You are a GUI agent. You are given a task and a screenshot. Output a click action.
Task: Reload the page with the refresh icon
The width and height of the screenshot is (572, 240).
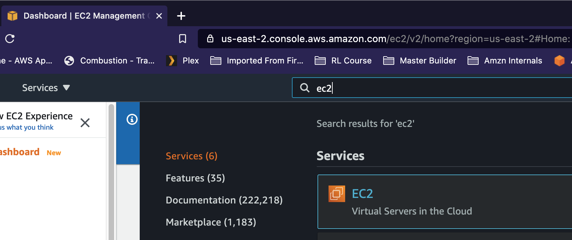[10, 39]
